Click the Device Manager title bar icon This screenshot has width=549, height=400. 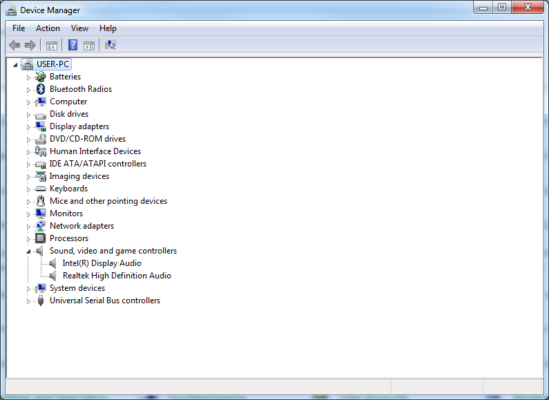(x=11, y=11)
